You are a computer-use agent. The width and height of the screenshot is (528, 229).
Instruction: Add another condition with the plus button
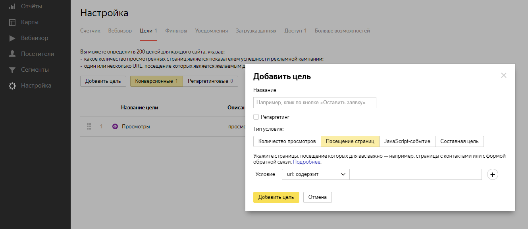pyautogui.click(x=492, y=174)
